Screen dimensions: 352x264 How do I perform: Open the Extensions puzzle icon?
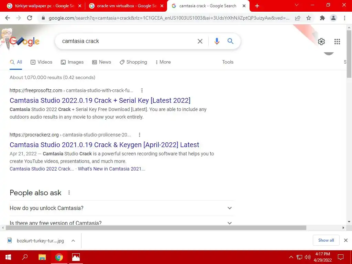tap(322, 18)
